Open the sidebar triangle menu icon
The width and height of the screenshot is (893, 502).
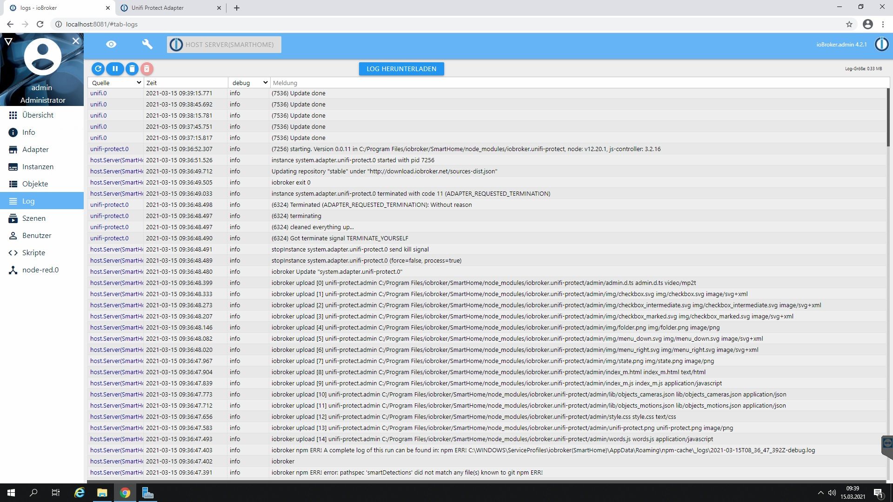[x=8, y=41]
